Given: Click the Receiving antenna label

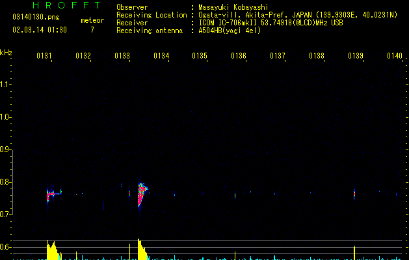Looking at the screenshot, I should (x=150, y=31).
